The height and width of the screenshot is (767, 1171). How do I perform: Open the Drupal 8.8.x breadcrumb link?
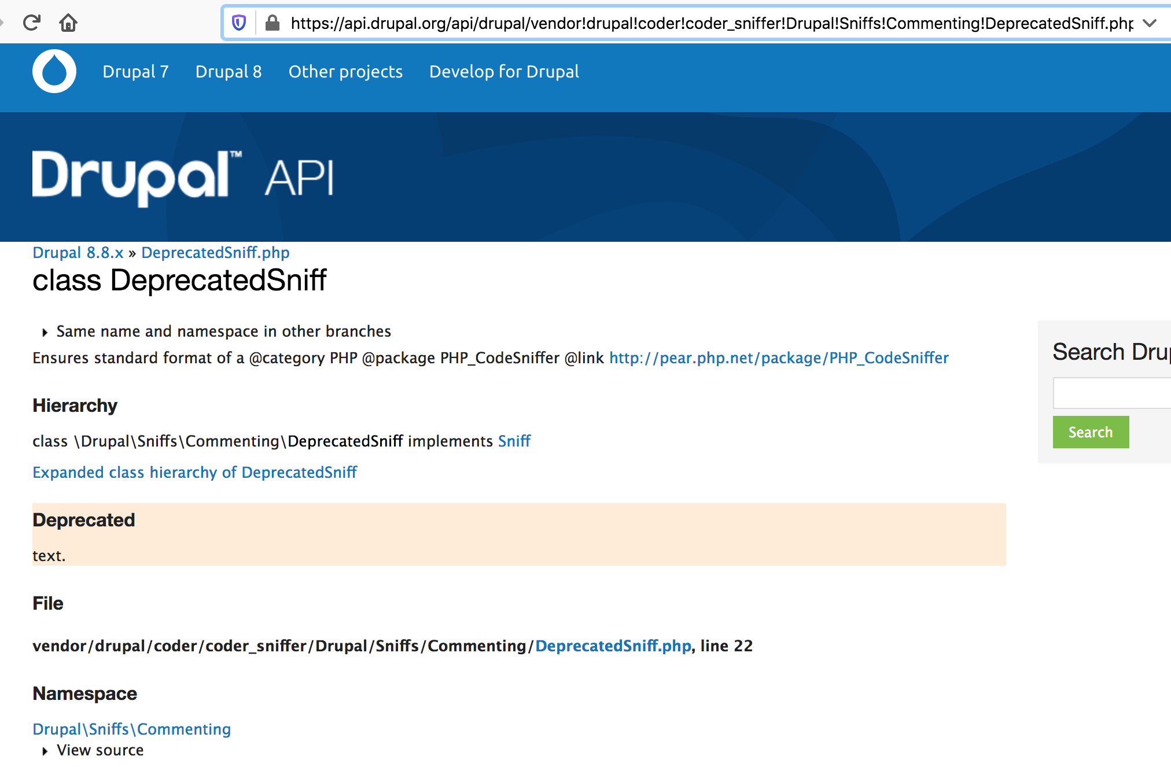coord(78,252)
